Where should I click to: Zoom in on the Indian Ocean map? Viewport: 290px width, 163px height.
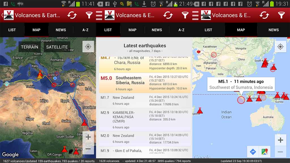[280, 140]
